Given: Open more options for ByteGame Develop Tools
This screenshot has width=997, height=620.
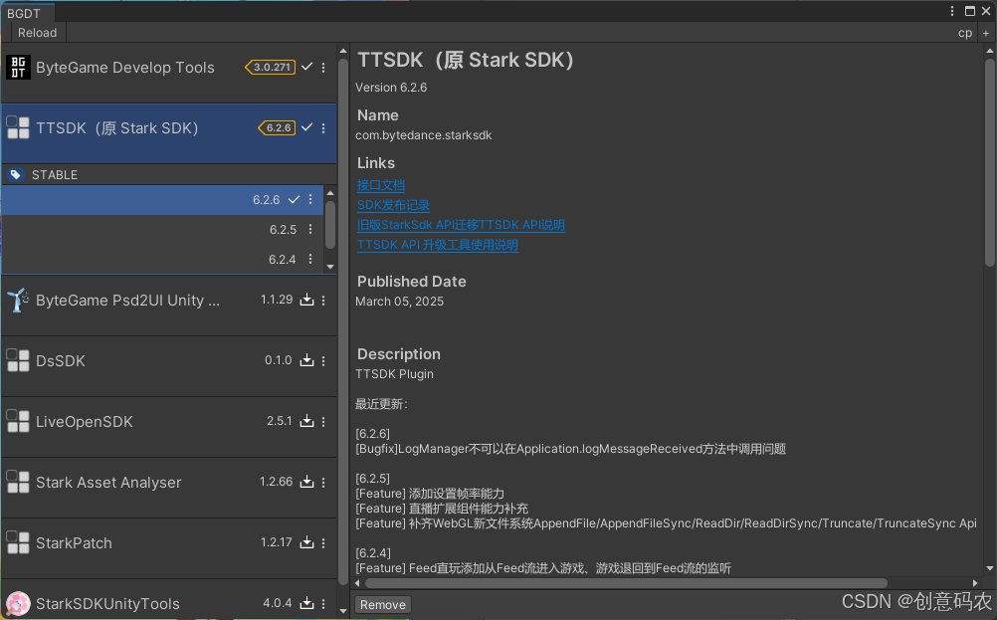Looking at the screenshot, I should point(323,68).
